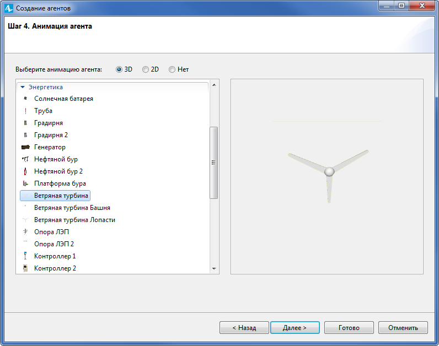Choose the 2D animation radio button
Viewport: 439px width, 346px height.
146,69
